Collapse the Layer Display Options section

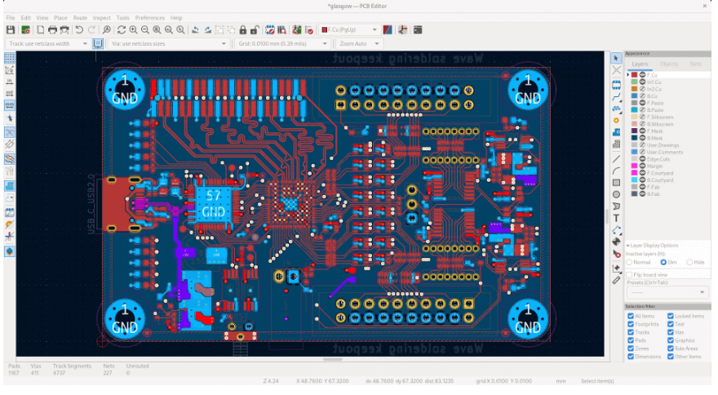click(x=627, y=245)
